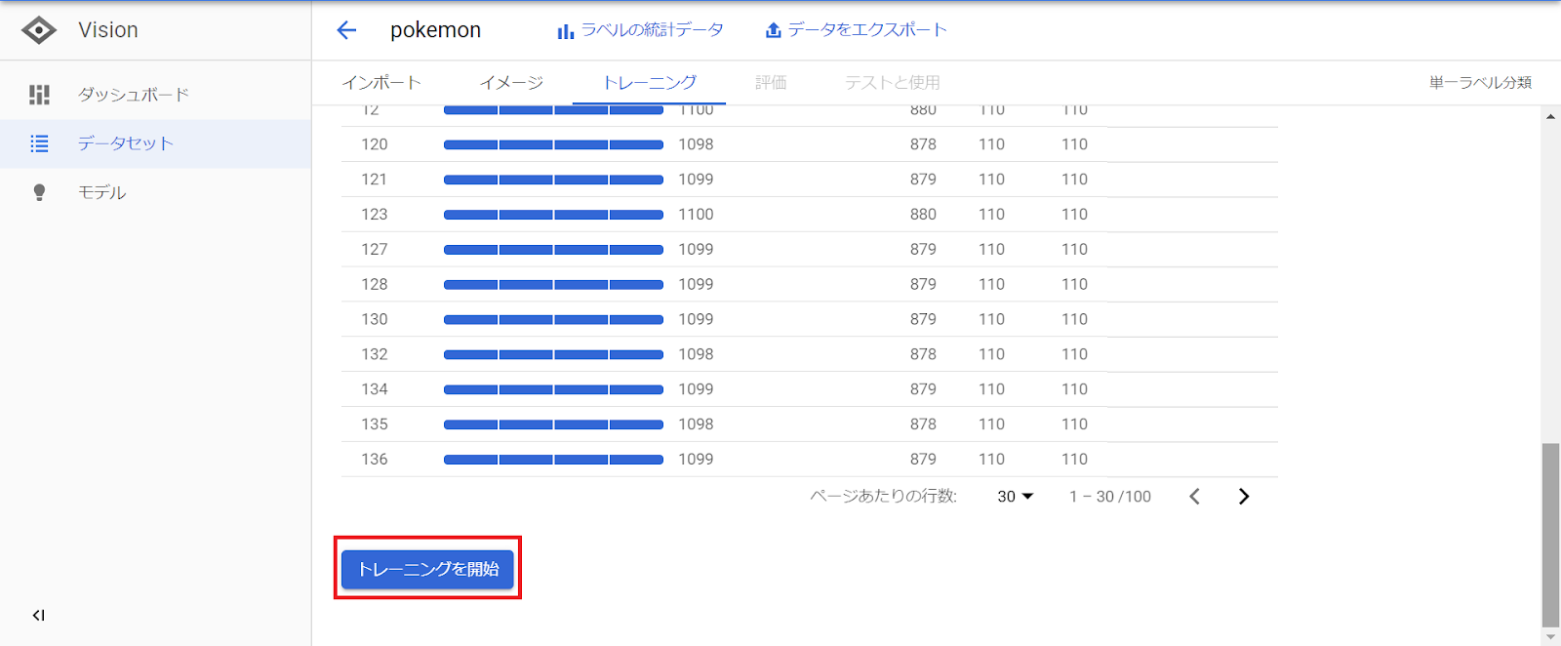Click the upload icon for data export
Viewport: 1561px width, 646px height.
pos(773,30)
